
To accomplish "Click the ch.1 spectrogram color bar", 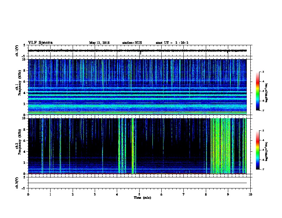I will click(258, 91).
